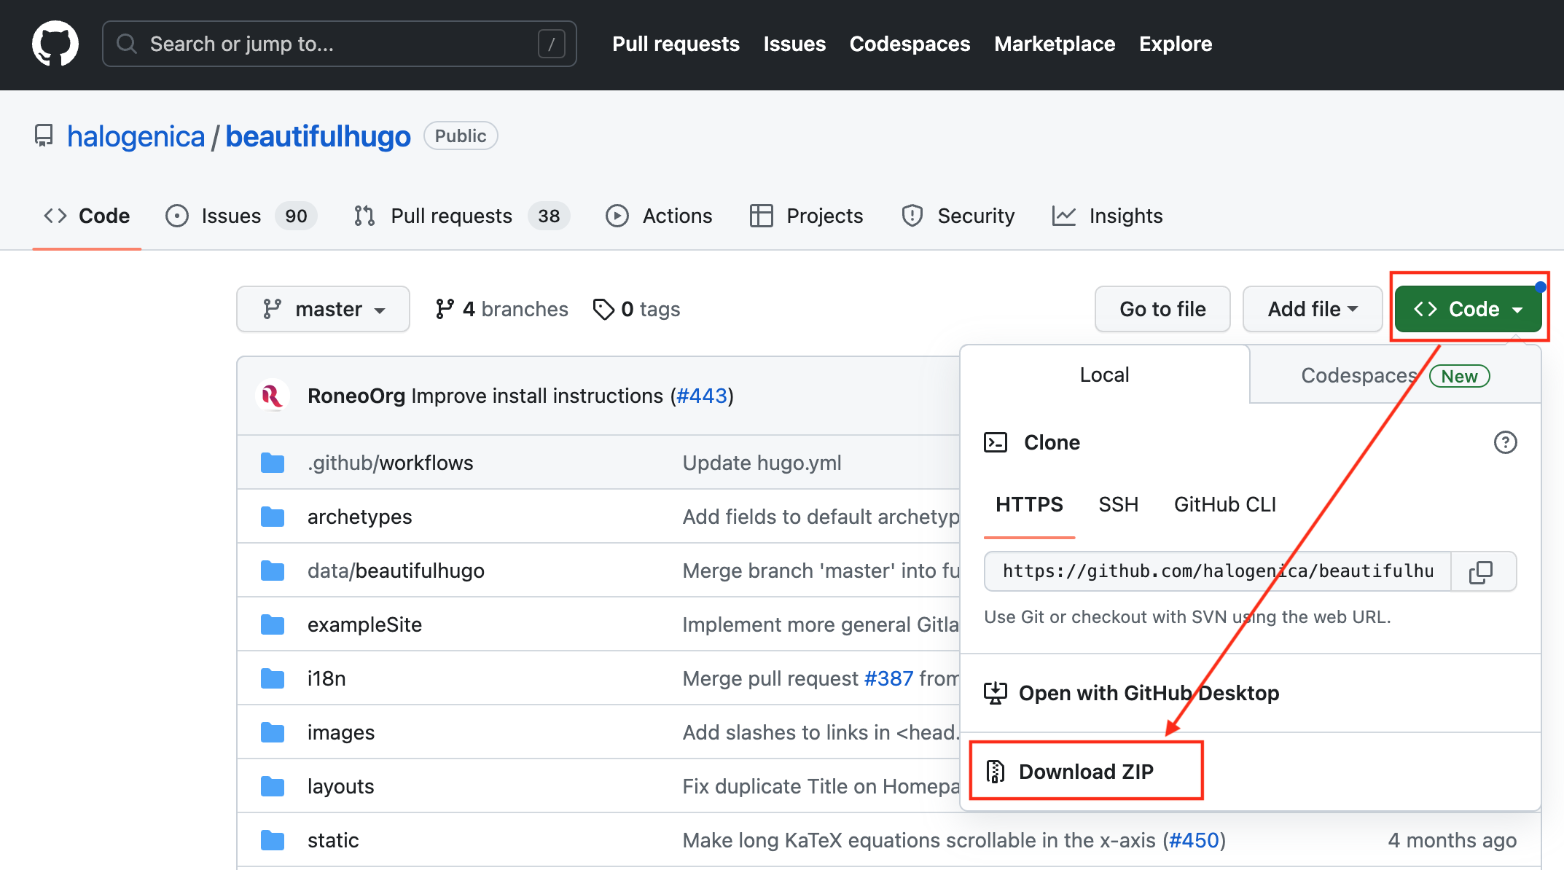Open the Pull requests tab with 38
Screen dimensions: 1564x870
[461, 216]
